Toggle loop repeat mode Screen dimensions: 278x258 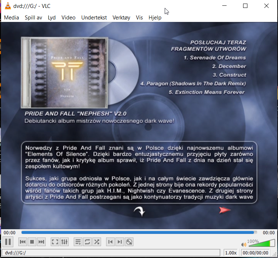coord(87,242)
